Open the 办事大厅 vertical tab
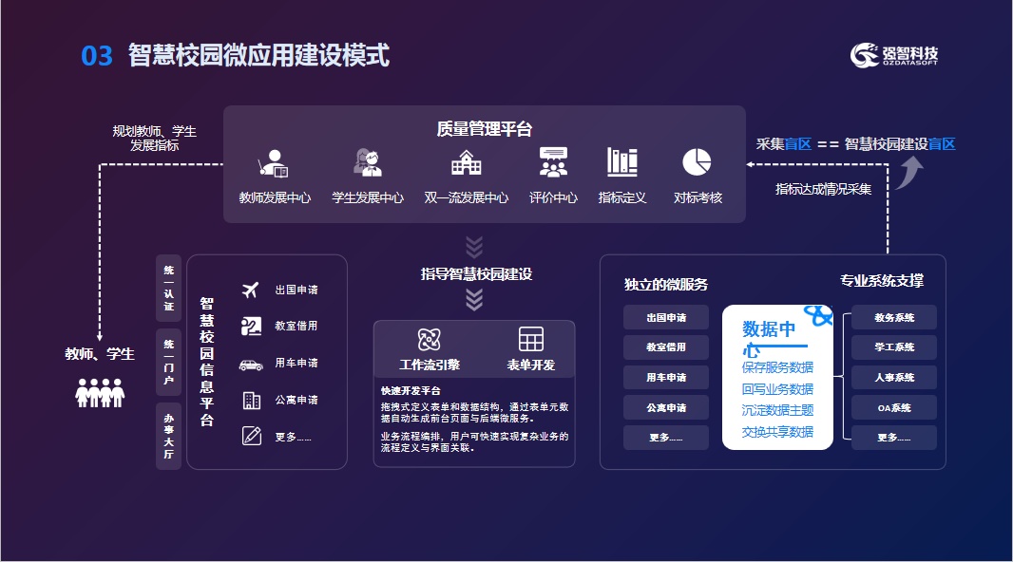This screenshot has width=1013, height=562. pyautogui.click(x=168, y=436)
